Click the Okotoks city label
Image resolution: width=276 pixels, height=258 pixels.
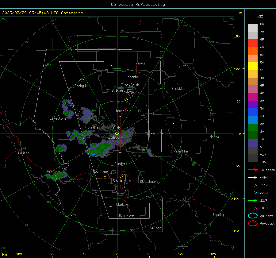click(123, 205)
